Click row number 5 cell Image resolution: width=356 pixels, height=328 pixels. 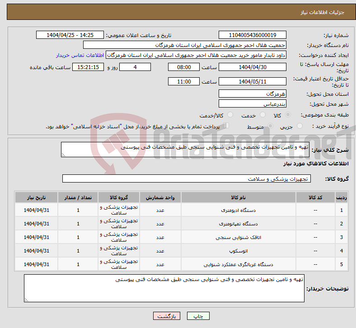342,264
